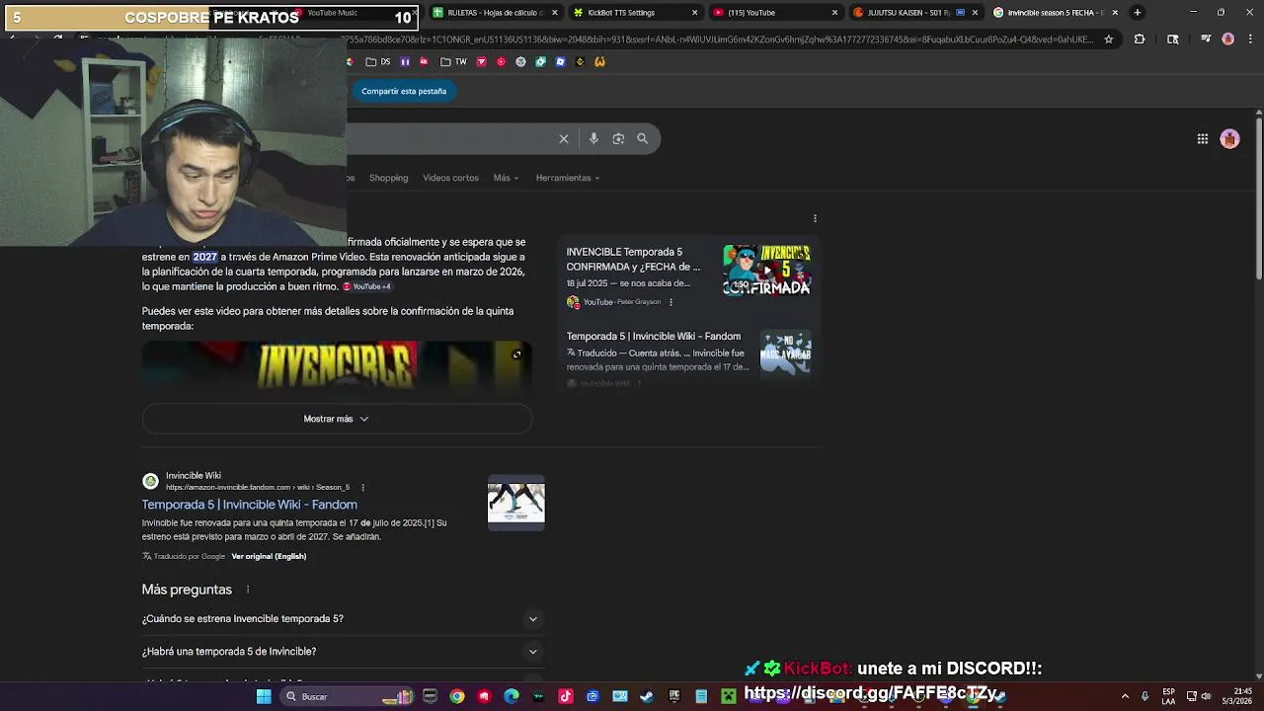Switch to the KickBot TTS Settings tab
Screen dimensions: 1264x711
pos(635,13)
